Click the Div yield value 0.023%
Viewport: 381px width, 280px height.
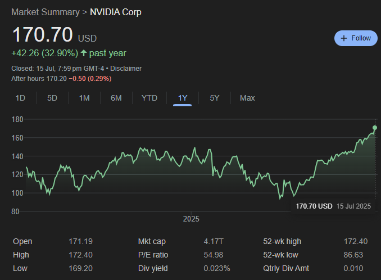pos(217,268)
